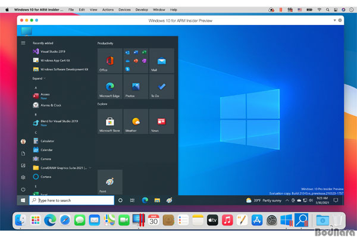Open Cortana circle on taskbar
This screenshot has height=238, width=357.
click(120, 201)
